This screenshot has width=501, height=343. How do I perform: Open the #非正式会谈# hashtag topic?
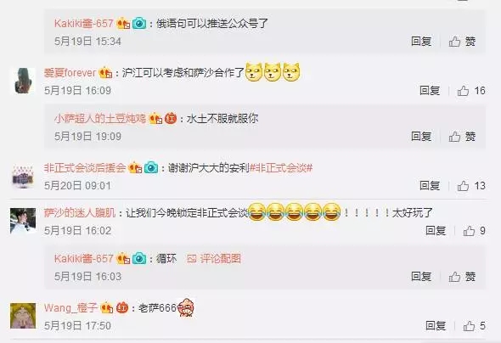click(x=281, y=167)
